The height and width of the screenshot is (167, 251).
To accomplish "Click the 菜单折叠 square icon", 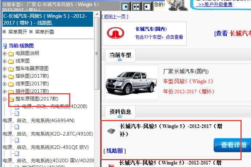I will click(31, 32).
